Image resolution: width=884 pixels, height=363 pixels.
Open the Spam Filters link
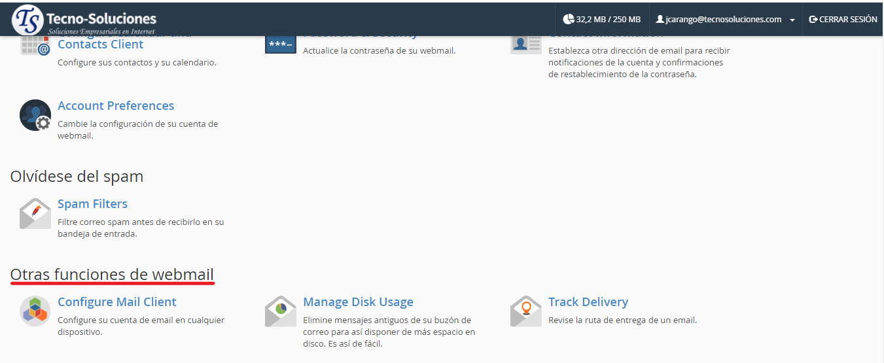click(x=92, y=204)
